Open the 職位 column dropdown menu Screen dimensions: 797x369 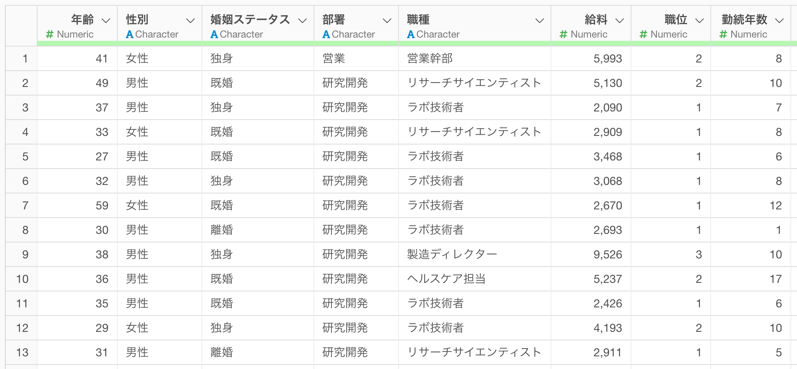click(x=699, y=20)
